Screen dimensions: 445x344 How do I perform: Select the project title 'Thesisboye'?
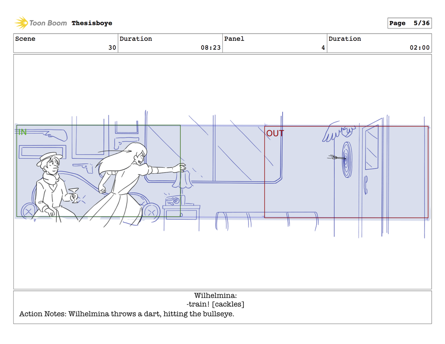point(92,23)
